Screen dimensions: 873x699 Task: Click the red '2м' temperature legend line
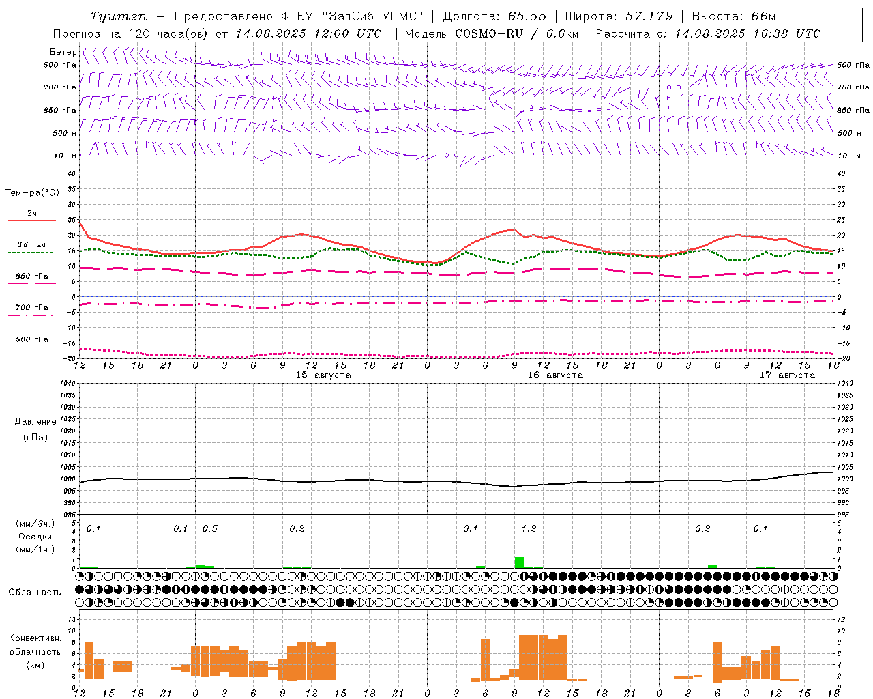[x=31, y=221]
